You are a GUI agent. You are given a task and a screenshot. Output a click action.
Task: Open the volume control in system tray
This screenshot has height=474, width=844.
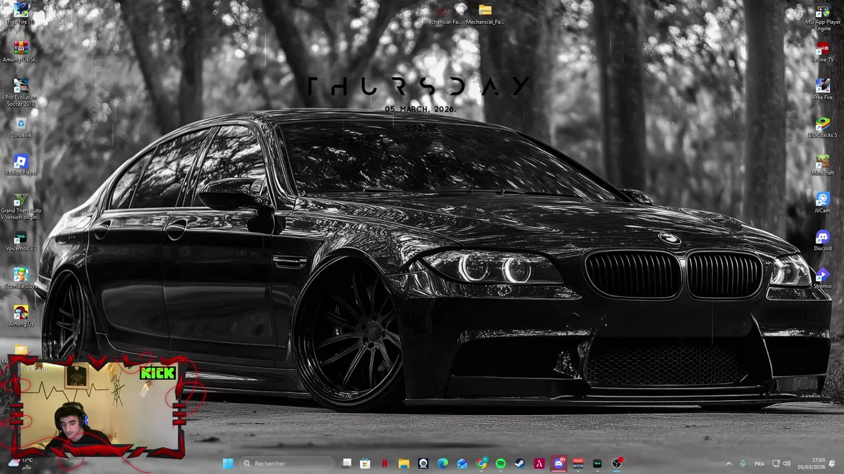pyautogui.click(x=787, y=463)
